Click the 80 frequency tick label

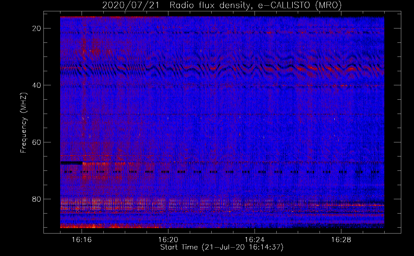pos(37,199)
